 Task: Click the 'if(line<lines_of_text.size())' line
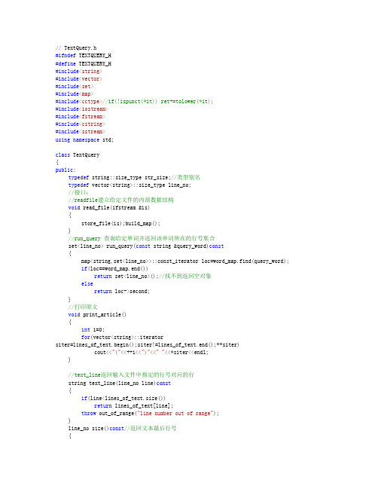123,399
